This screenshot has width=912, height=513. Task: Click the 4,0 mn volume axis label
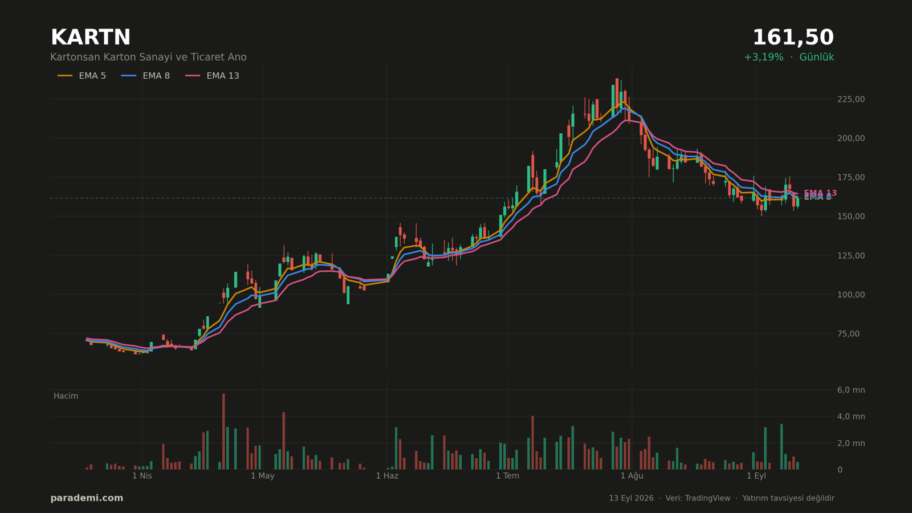[851, 417]
